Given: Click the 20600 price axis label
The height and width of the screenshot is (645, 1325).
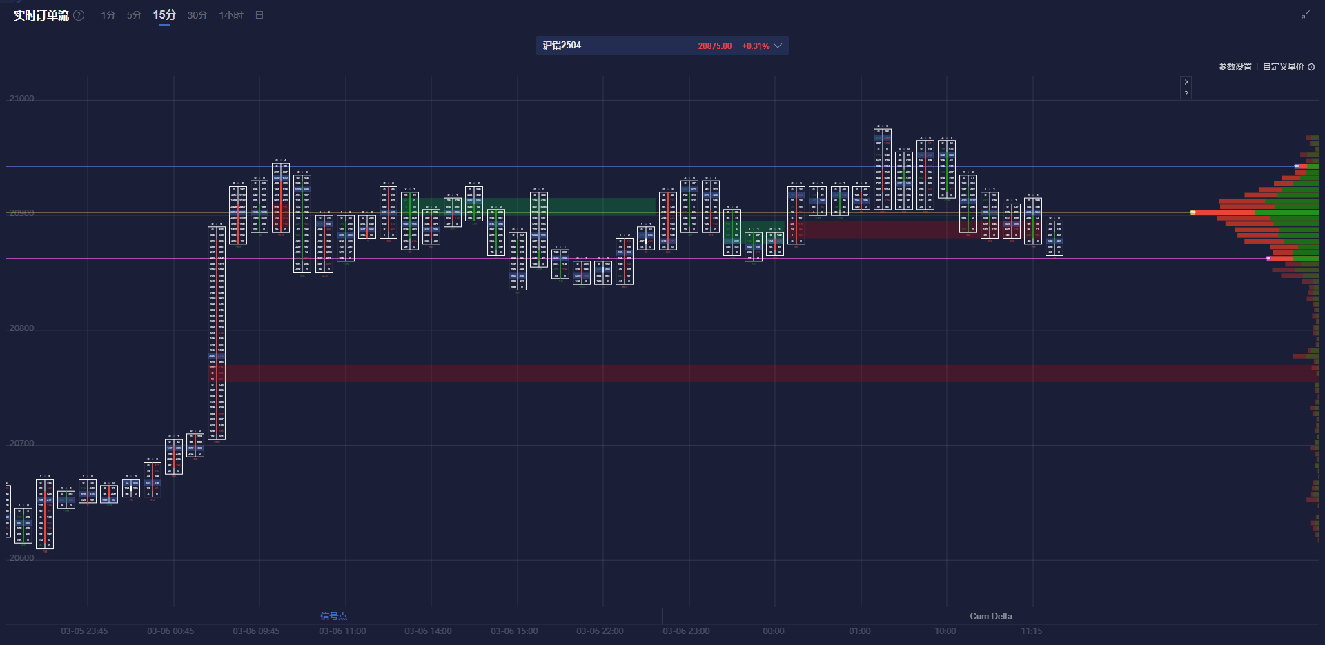Looking at the screenshot, I should [x=21, y=558].
